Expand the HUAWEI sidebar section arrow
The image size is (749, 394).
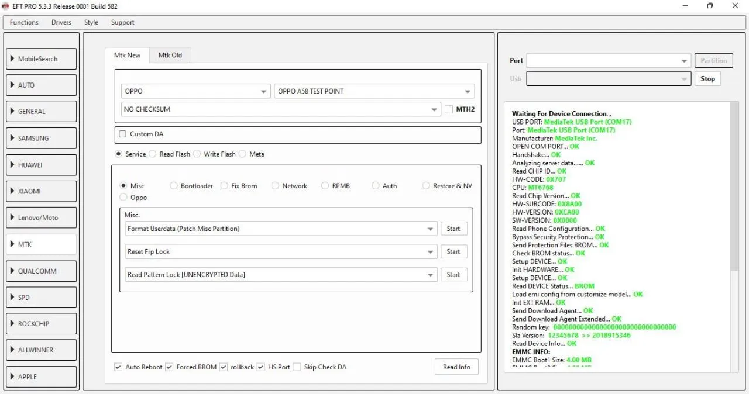tap(12, 165)
